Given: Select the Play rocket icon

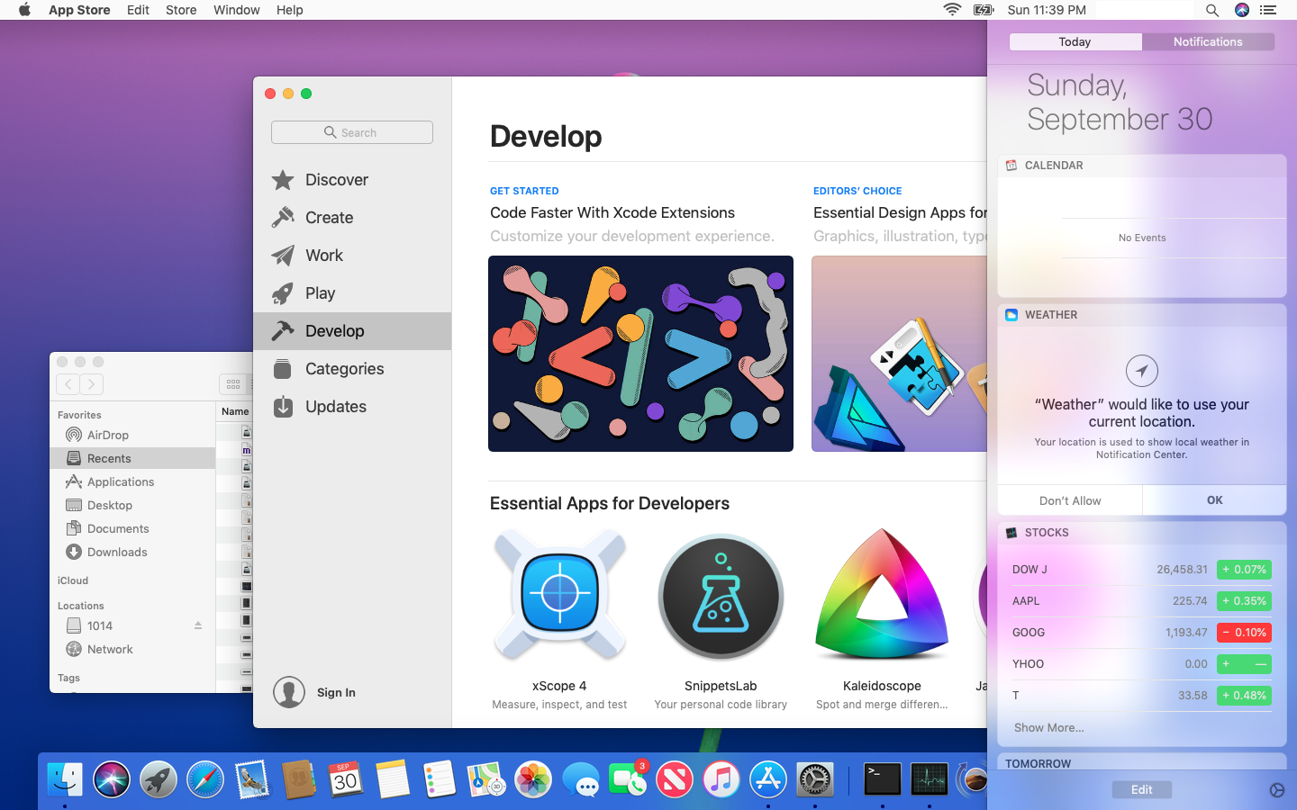Looking at the screenshot, I should [283, 293].
